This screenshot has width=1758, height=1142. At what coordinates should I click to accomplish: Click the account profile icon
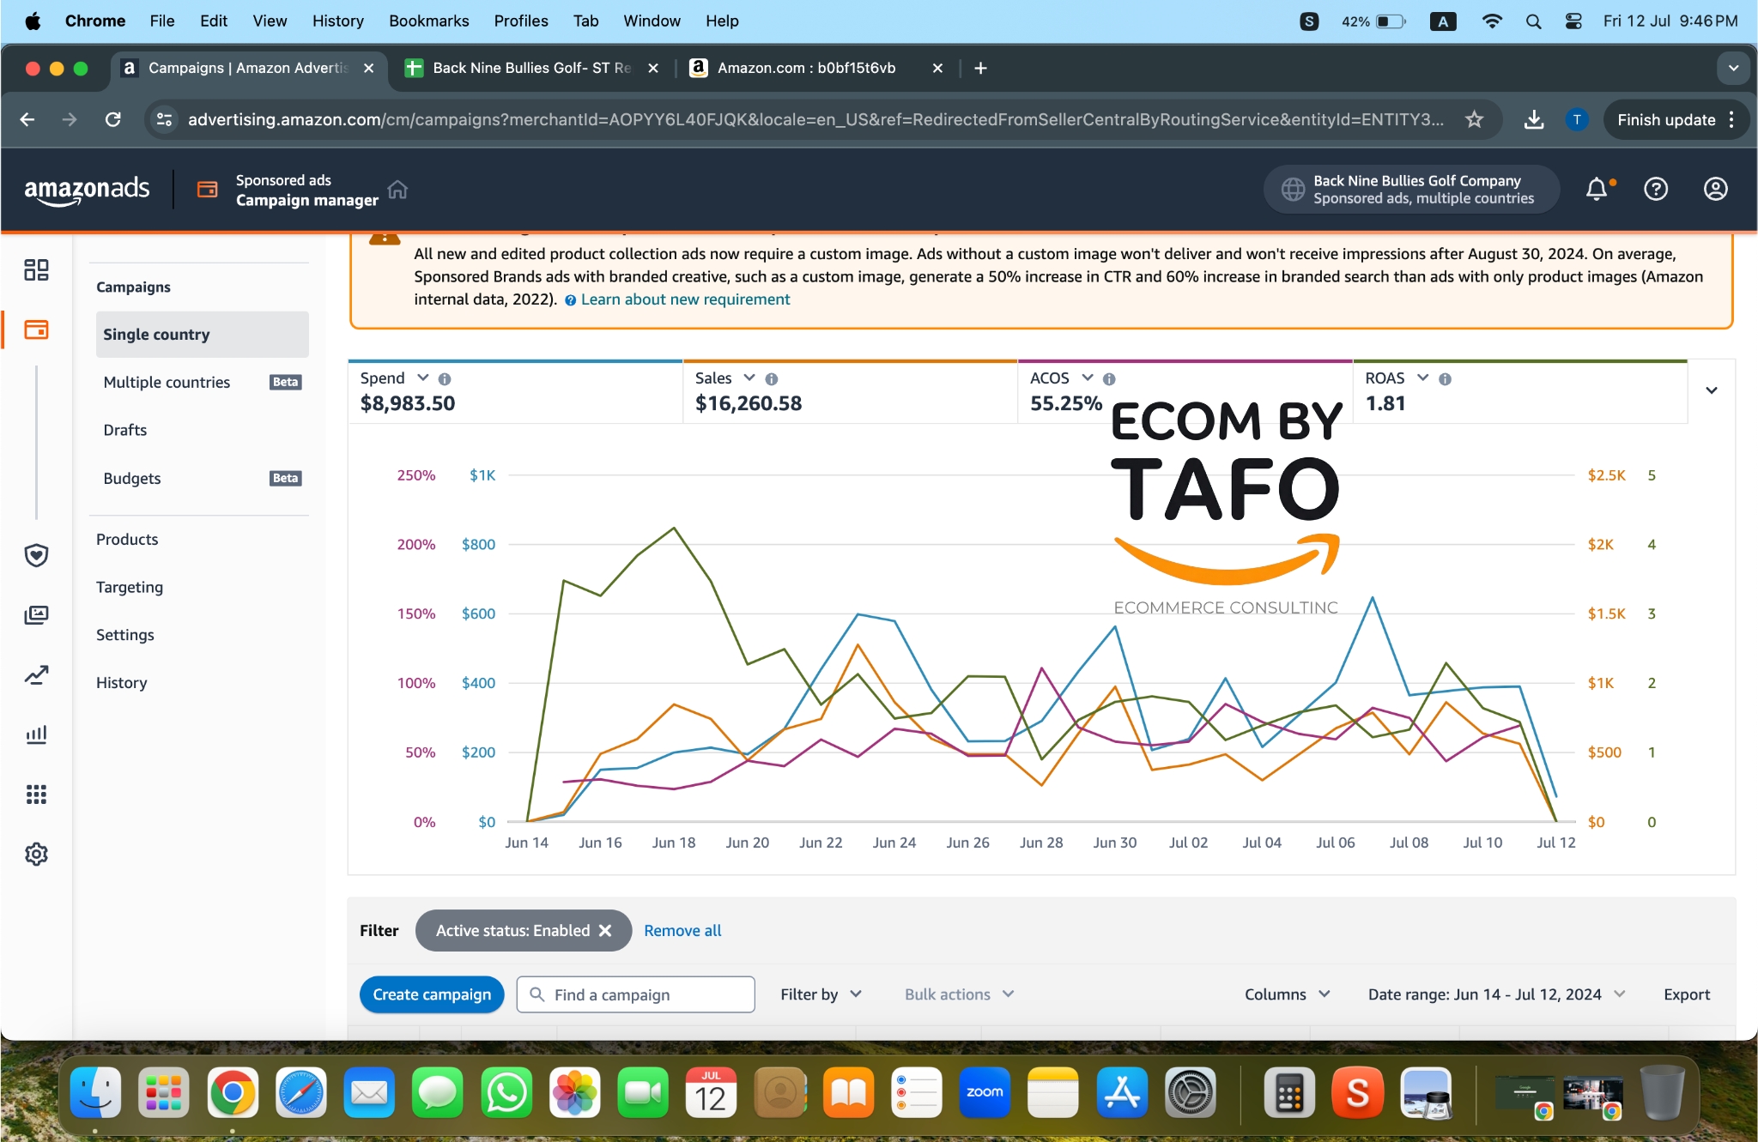pyautogui.click(x=1715, y=189)
